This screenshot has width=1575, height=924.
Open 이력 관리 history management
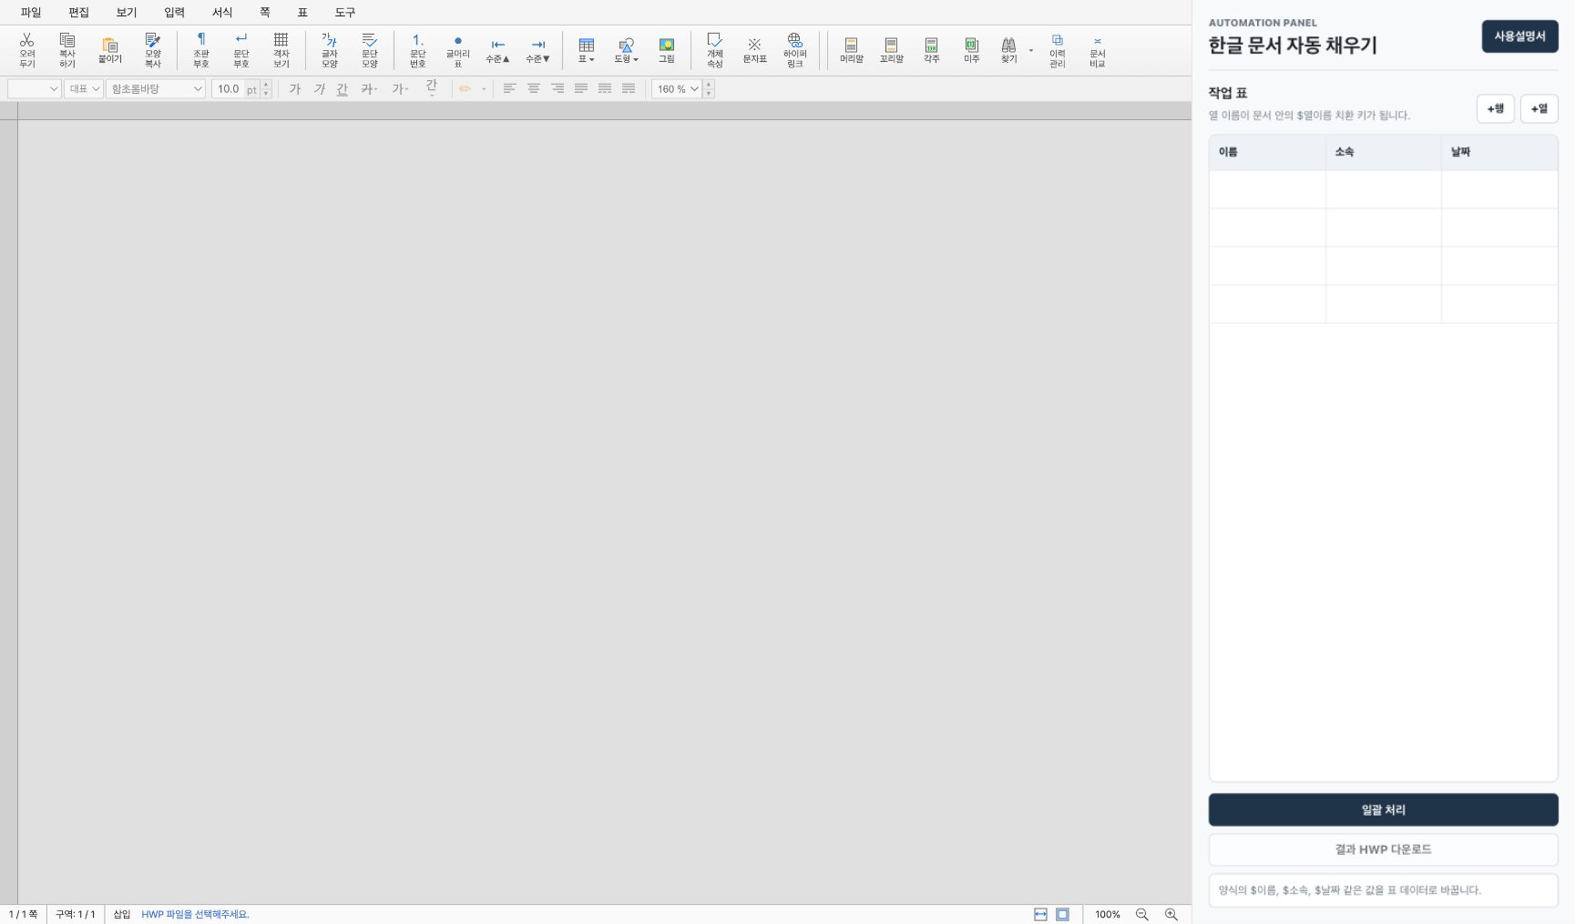click(1058, 49)
